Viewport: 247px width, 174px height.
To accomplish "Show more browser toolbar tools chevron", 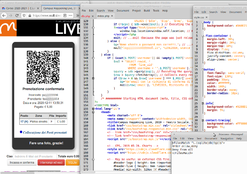I will [x=78, y=15].
